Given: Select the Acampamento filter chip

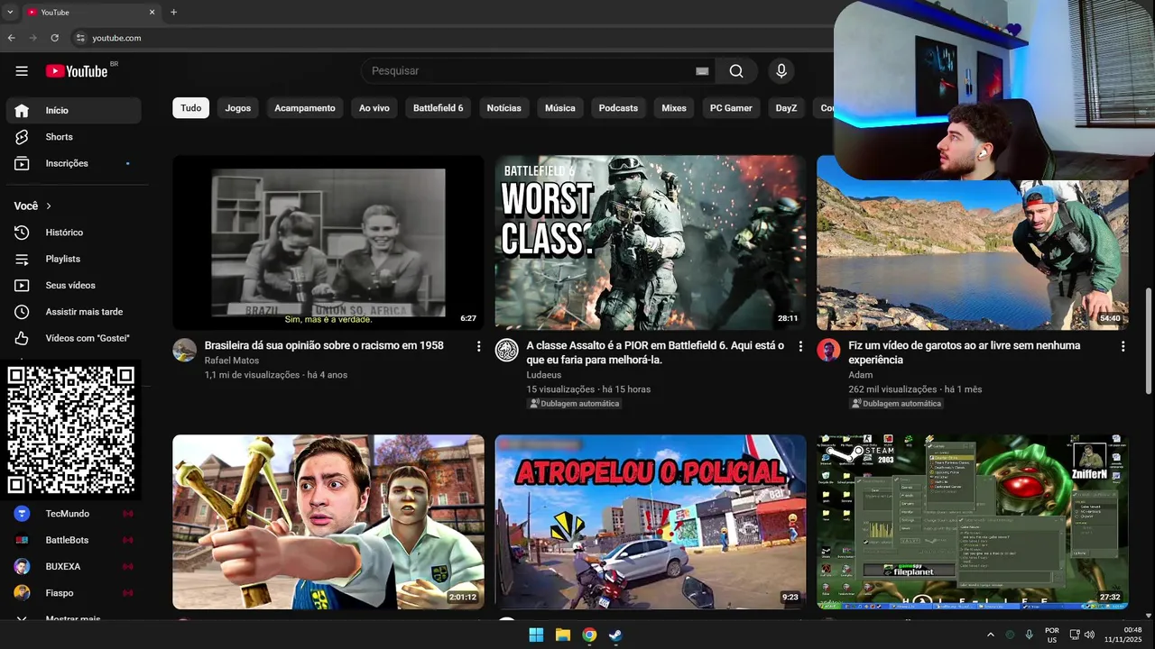Looking at the screenshot, I should pyautogui.click(x=305, y=108).
